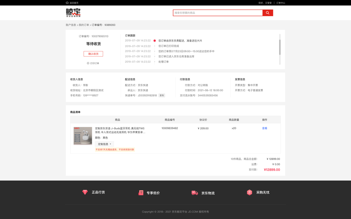The image size is (351, 219).
Task: Click tracking entry 处理订单
Action: (x=164, y=62)
